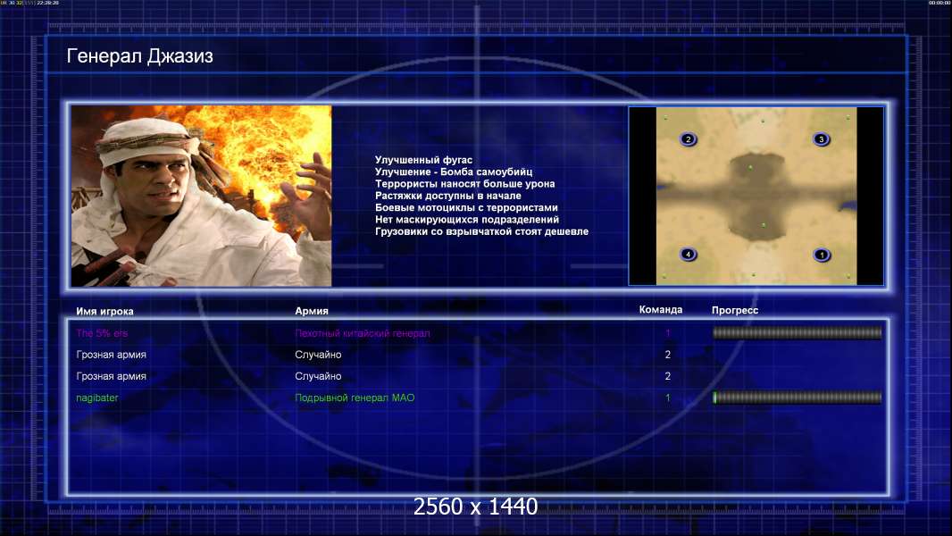Click the desert map preview
Viewport: 952px width, 536px height.
(756, 196)
